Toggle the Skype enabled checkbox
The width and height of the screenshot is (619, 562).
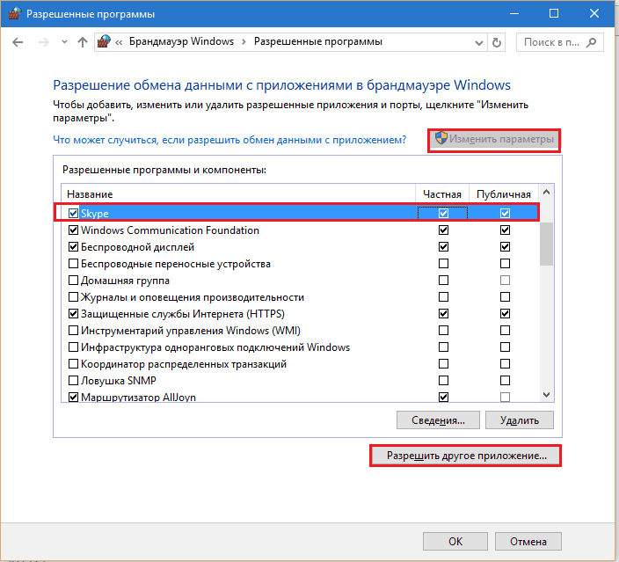pos(74,214)
